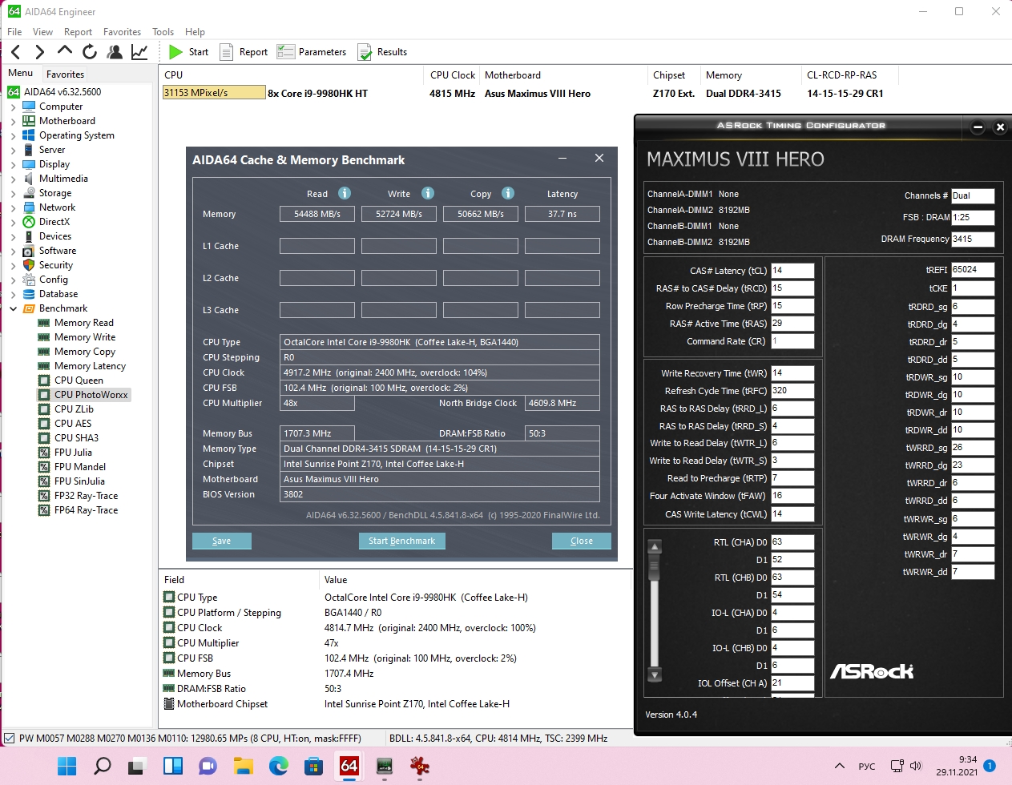The width and height of the screenshot is (1012, 785).
Task: Click the DRAM Frequency value field
Action: (973, 239)
